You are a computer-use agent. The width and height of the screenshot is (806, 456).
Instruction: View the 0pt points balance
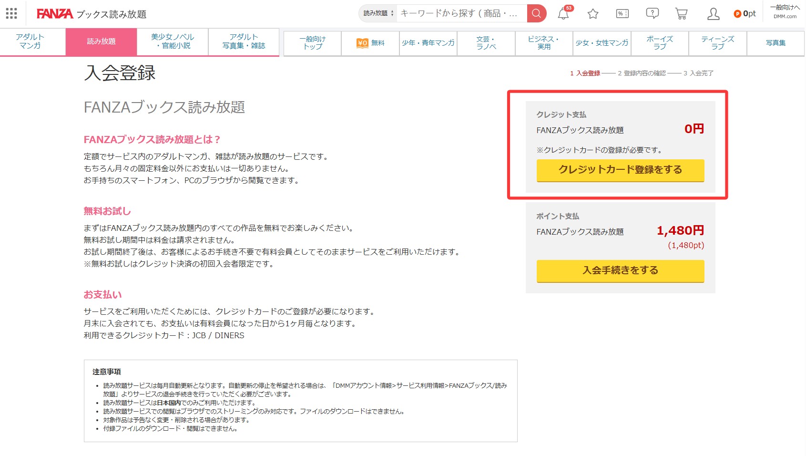click(x=745, y=14)
